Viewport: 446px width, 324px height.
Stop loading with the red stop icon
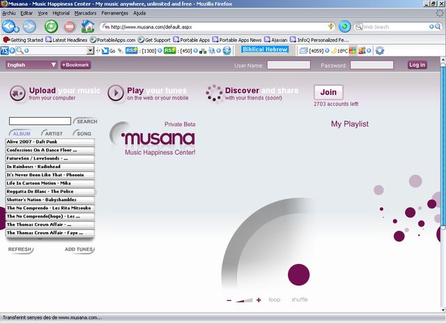click(x=70, y=26)
